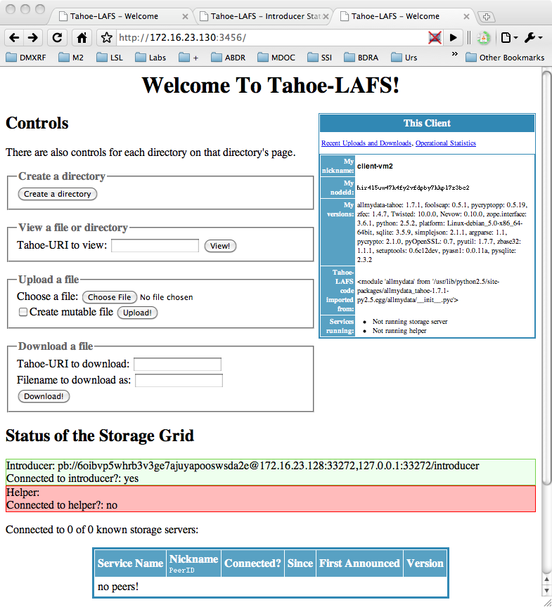Open the + bookmarks folder
Image resolution: width=552 pixels, height=607 pixels.
coord(188,58)
